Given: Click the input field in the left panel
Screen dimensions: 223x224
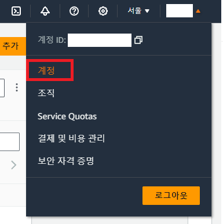Looking at the screenshot, I should pyautogui.click(x=10, y=142).
